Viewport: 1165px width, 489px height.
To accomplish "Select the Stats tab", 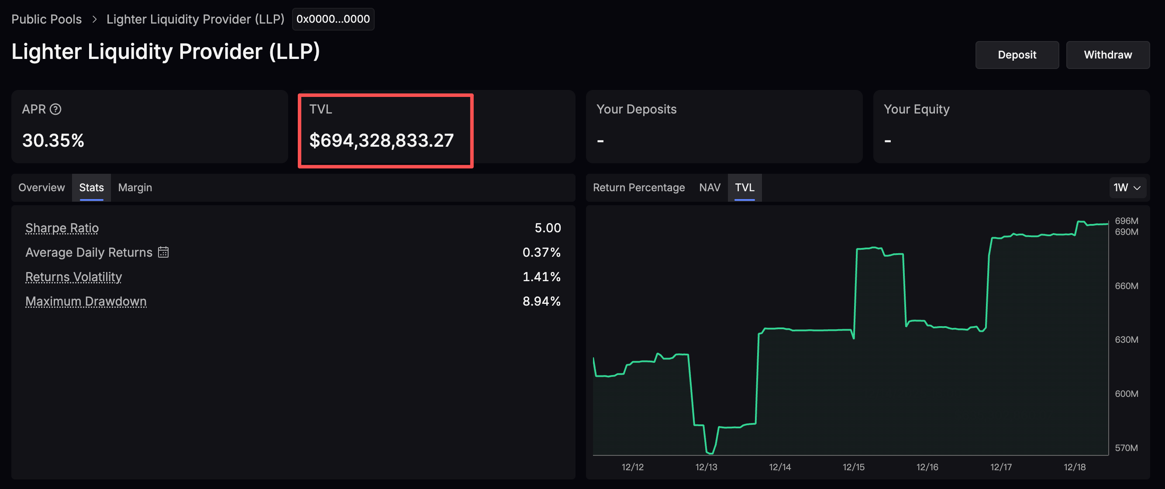I will (x=91, y=187).
